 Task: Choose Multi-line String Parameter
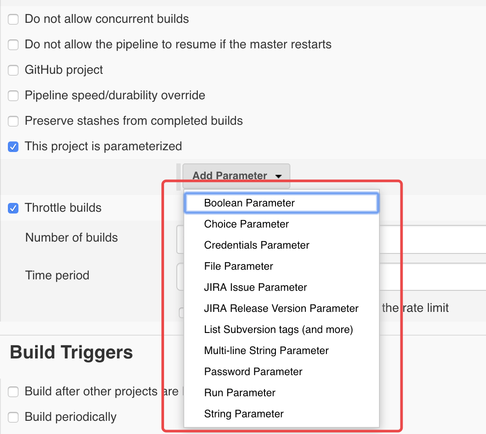[266, 351]
